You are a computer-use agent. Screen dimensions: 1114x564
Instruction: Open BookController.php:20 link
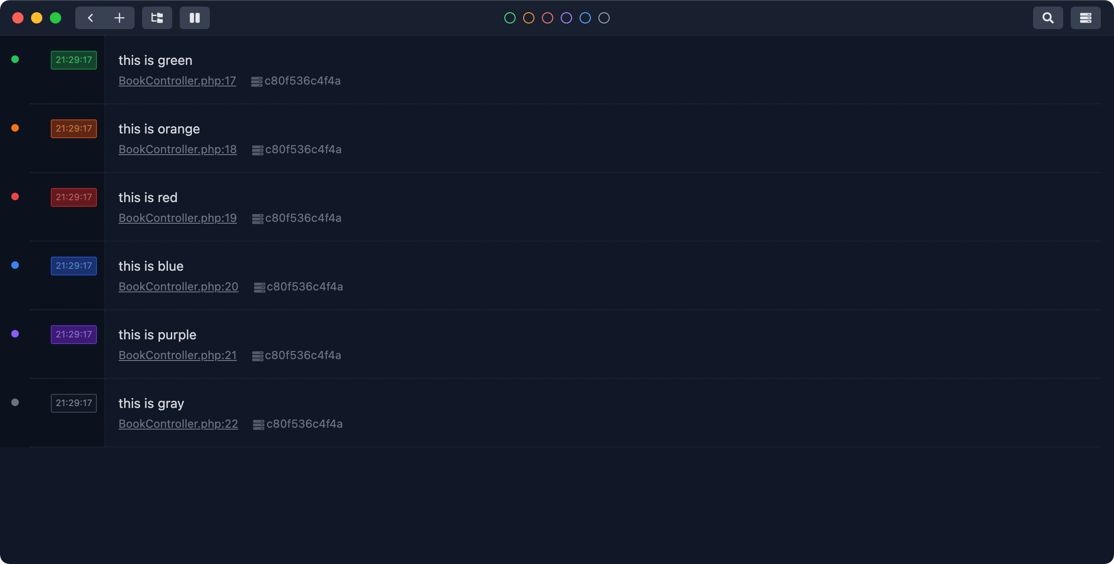[x=178, y=287]
